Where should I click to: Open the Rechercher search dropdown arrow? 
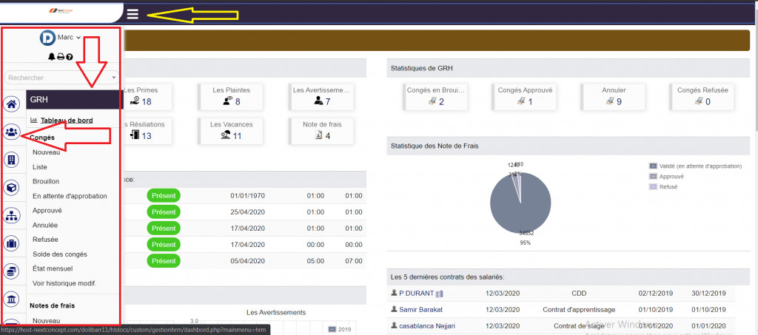[x=113, y=77]
